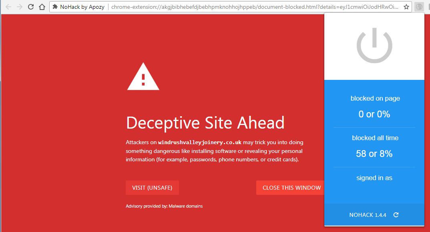Bookmark this page with the star icon

pos(406,7)
